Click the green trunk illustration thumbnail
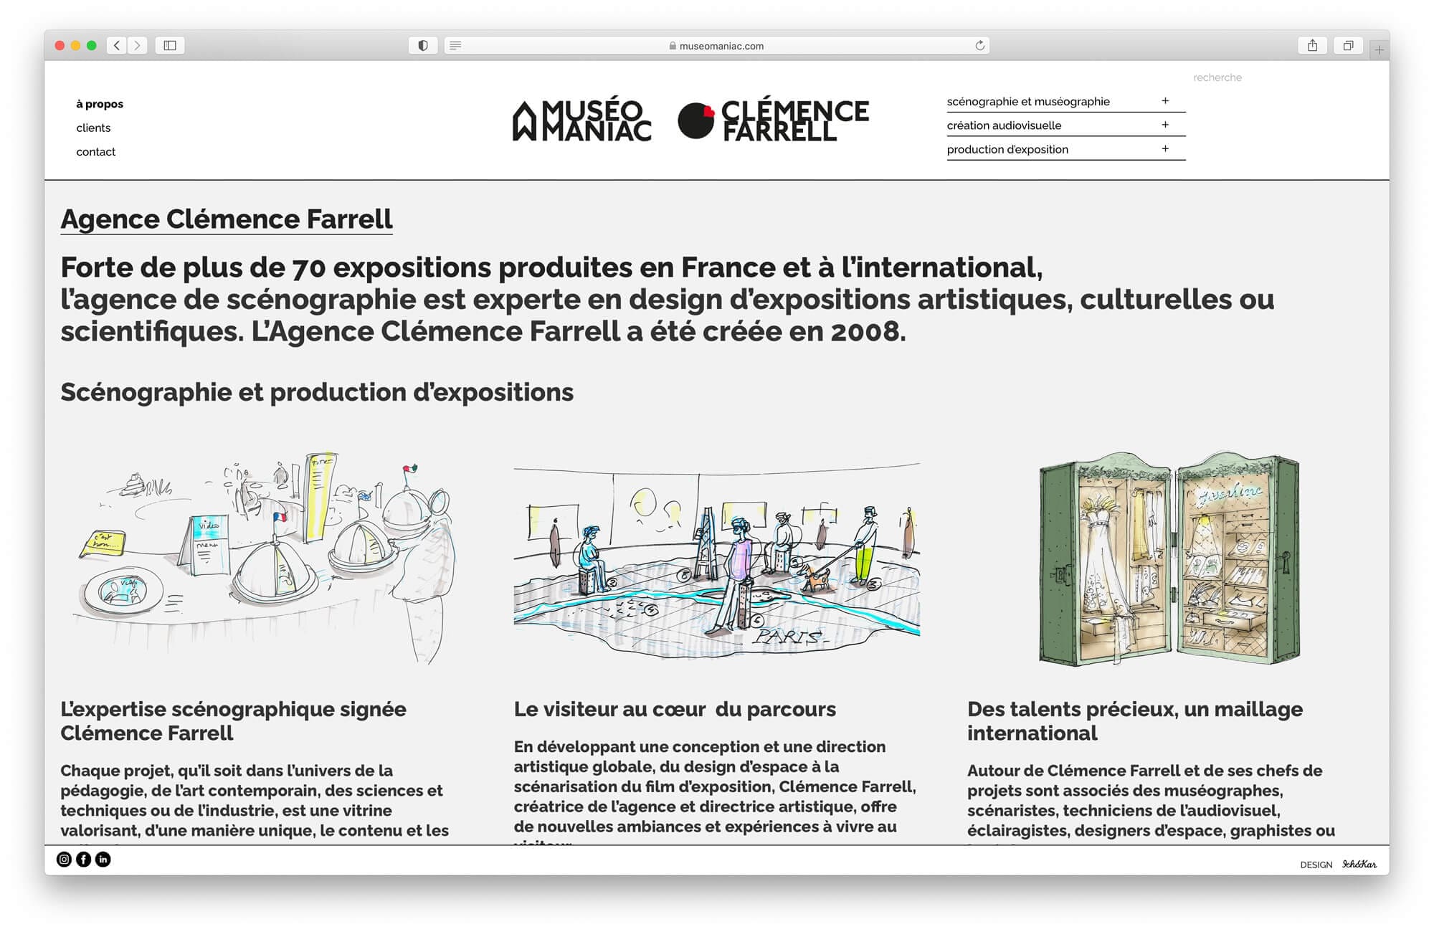Viewport: 1434px width, 932px height. 1169,558
